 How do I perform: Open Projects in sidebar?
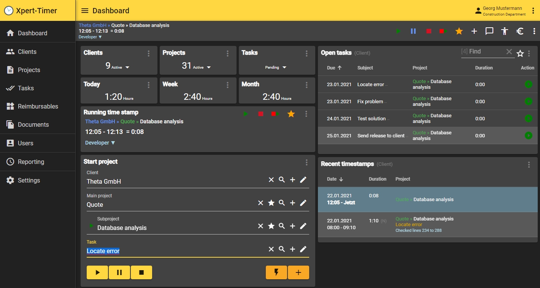click(x=38, y=70)
